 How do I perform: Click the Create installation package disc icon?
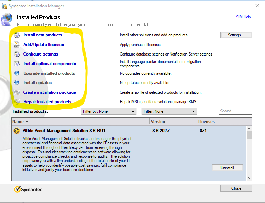17,92
